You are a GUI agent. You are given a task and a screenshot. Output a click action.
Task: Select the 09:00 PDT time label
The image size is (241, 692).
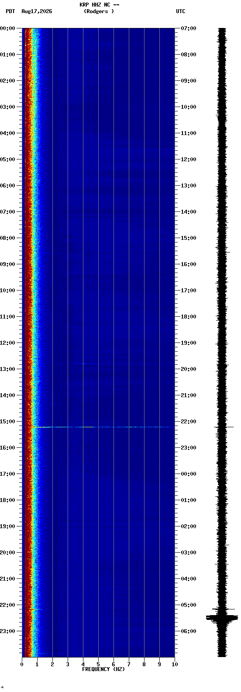coord(7,264)
